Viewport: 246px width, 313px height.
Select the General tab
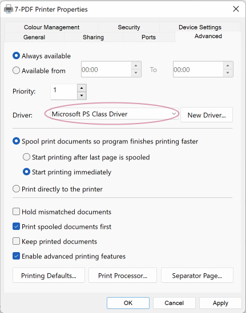click(x=34, y=37)
